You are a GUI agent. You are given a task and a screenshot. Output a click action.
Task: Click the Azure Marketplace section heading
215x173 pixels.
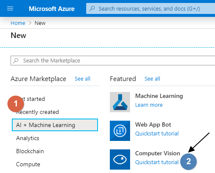[38, 79]
